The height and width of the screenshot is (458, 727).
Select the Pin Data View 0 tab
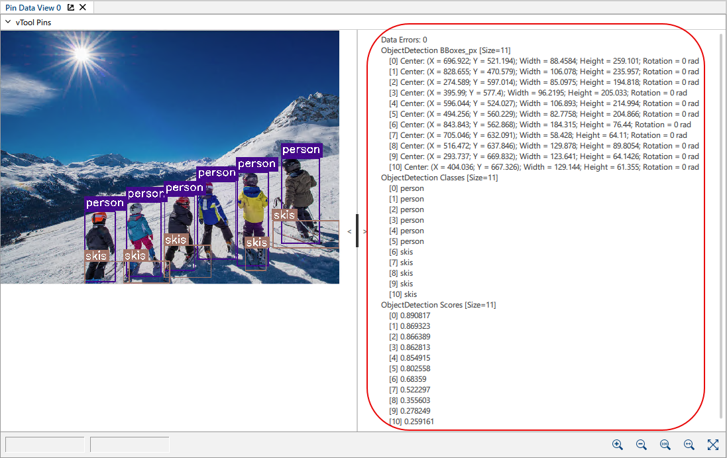[x=33, y=7]
